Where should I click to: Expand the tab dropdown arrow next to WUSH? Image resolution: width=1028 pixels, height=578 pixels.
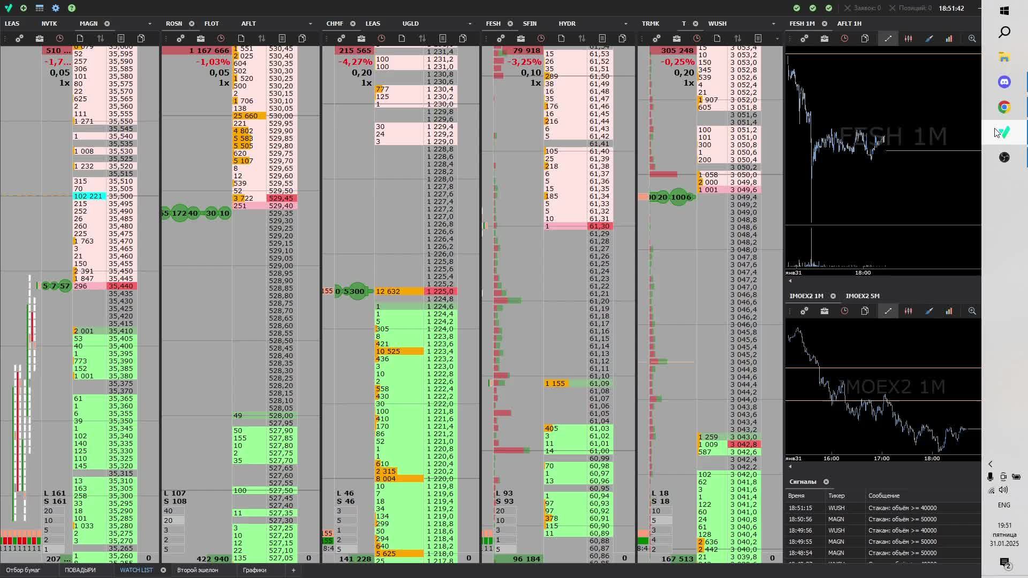[773, 24]
